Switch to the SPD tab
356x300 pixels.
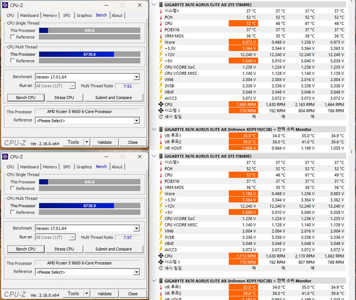pos(66,15)
